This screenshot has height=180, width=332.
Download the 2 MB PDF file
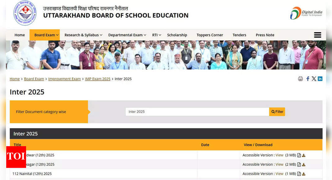tap(304, 165)
